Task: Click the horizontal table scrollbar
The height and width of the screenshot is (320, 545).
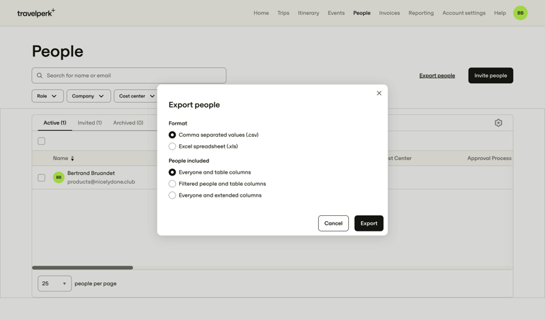Action: [82, 268]
